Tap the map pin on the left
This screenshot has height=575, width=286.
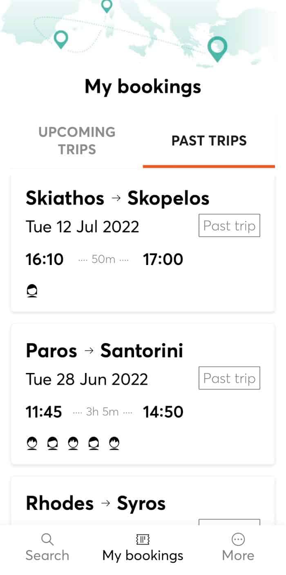coord(61,39)
